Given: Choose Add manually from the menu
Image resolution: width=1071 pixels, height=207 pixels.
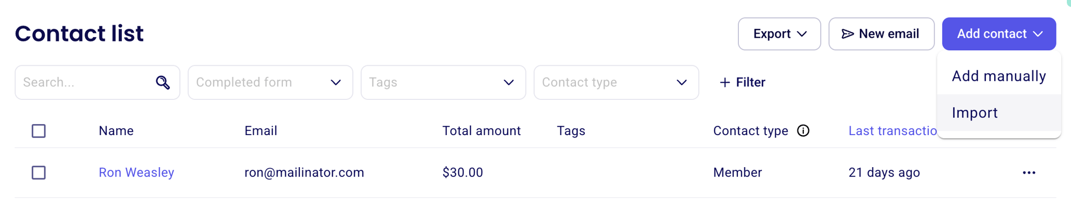Looking at the screenshot, I should tap(998, 77).
